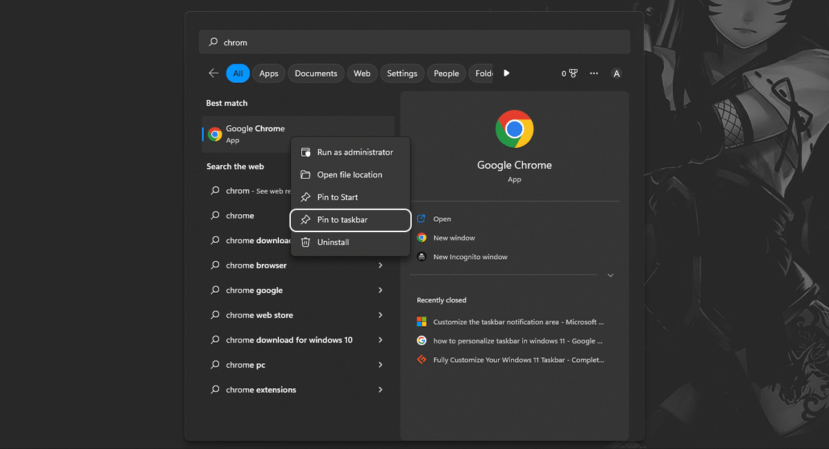The height and width of the screenshot is (449, 829).
Task: Expand the chrome browser suggestion chevron
Action: coord(381,265)
